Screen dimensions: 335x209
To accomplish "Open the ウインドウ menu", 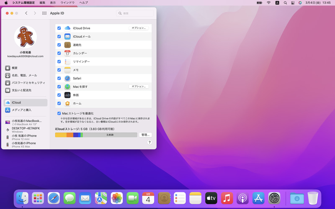I will (67, 3).
